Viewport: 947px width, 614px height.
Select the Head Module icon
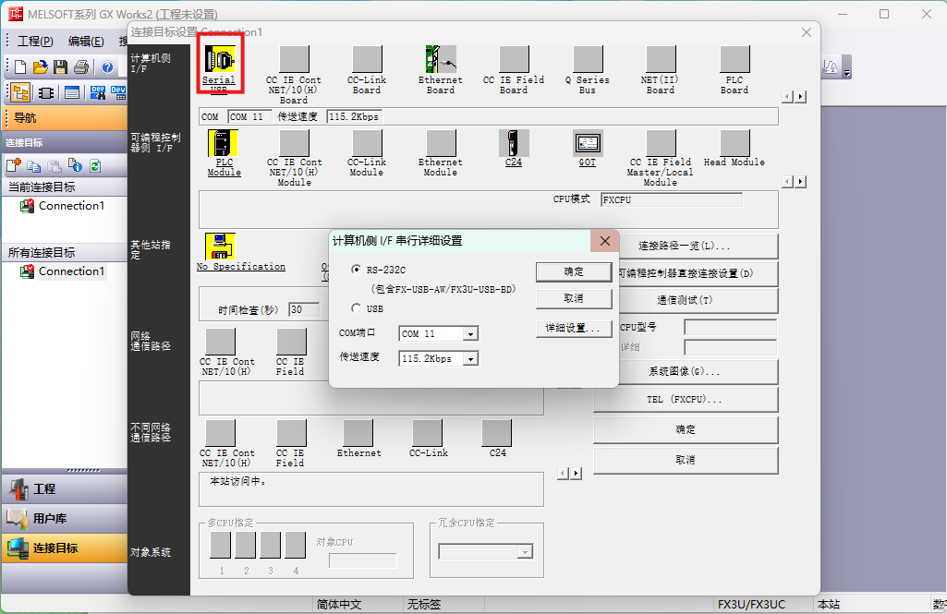pos(735,143)
